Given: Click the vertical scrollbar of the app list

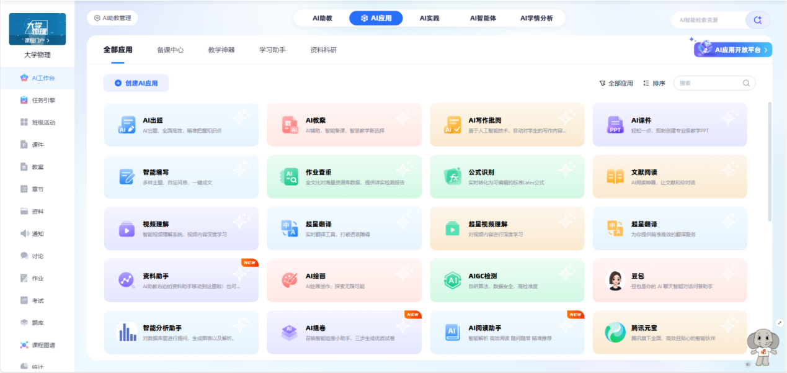Looking at the screenshot, I should pyautogui.click(x=770, y=161).
